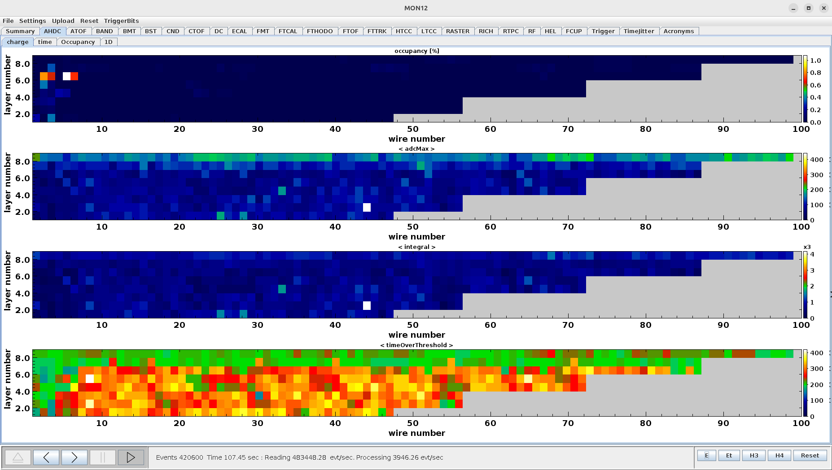Open the RICH tab
Image resolution: width=832 pixels, height=470 pixels.
click(x=486, y=31)
